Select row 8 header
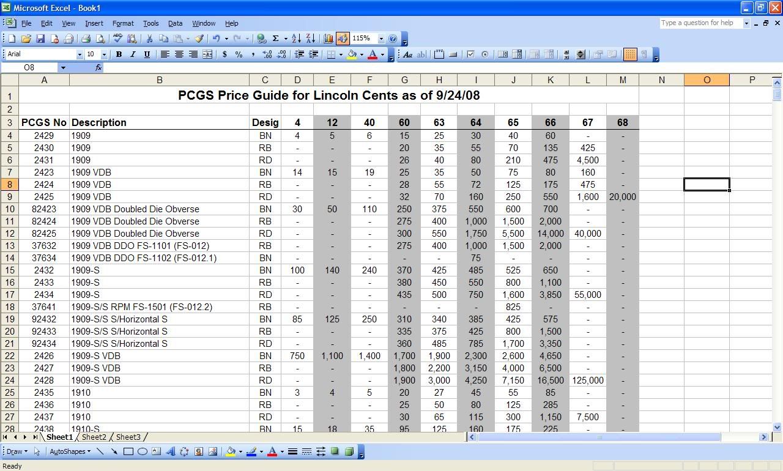Image resolution: width=783 pixels, height=471 pixels. [9, 184]
